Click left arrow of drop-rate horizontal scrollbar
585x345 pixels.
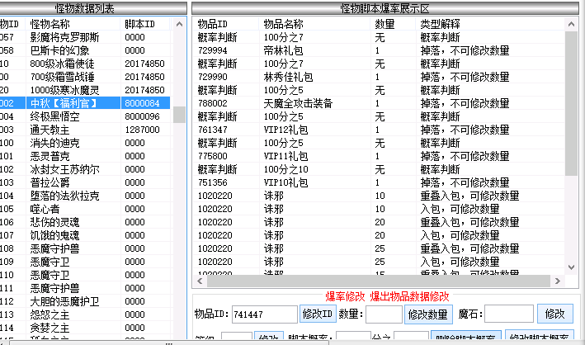pyautogui.click(x=200, y=281)
